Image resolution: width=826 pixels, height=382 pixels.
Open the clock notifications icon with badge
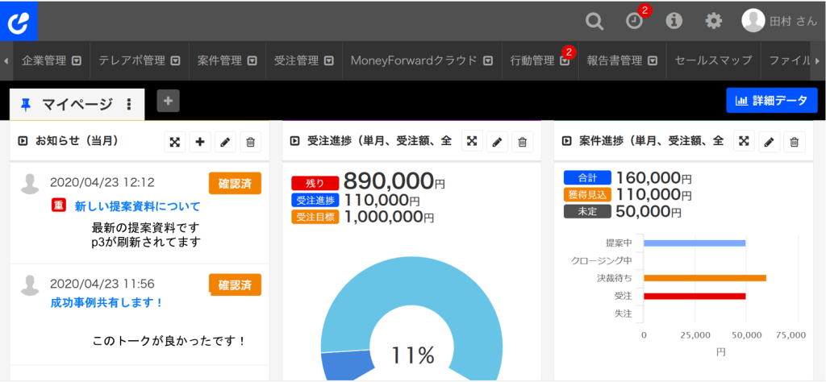(x=634, y=21)
